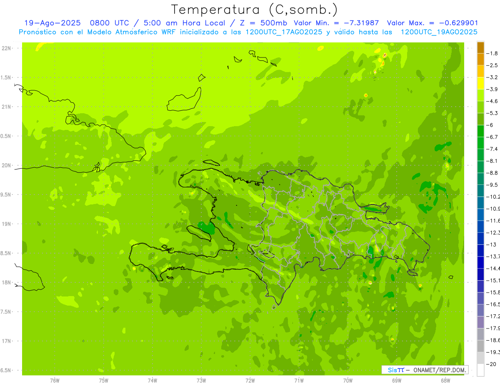
Task: Click the '-1.8' legend value
Action: tap(491, 53)
